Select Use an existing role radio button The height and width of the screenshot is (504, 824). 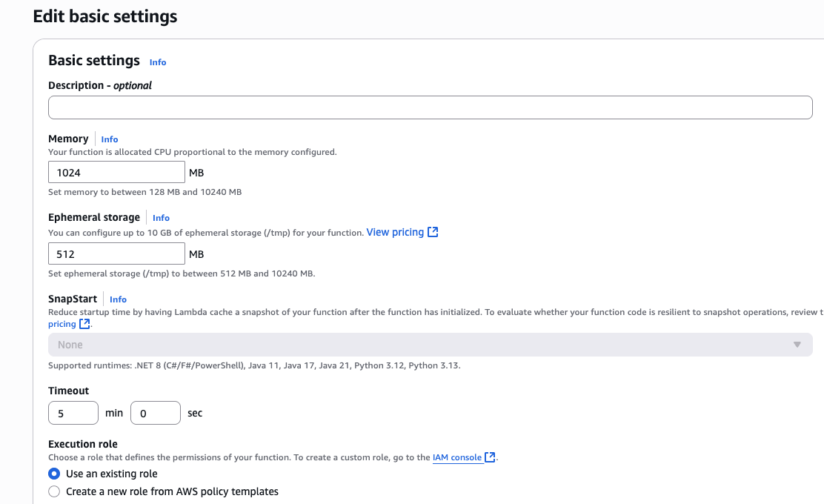[54, 474]
